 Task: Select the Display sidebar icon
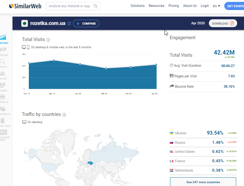pyautogui.click(x=3, y=87)
